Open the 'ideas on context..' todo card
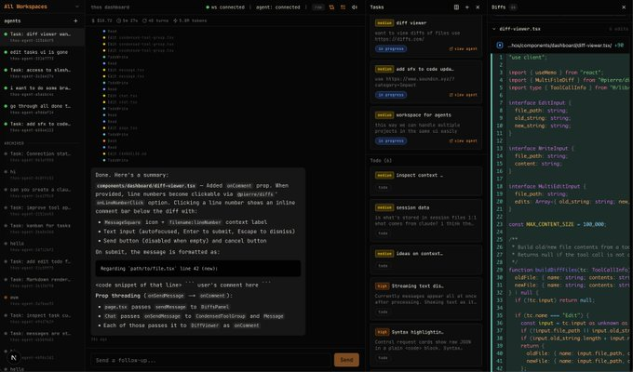The image size is (633, 372). (x=426, y=259)
